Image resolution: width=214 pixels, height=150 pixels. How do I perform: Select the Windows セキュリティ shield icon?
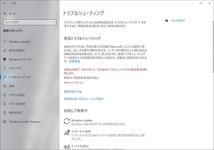tap(5, 59)
